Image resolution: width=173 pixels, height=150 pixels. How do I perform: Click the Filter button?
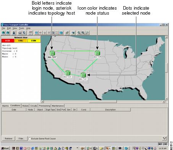(x=21, y=138)
